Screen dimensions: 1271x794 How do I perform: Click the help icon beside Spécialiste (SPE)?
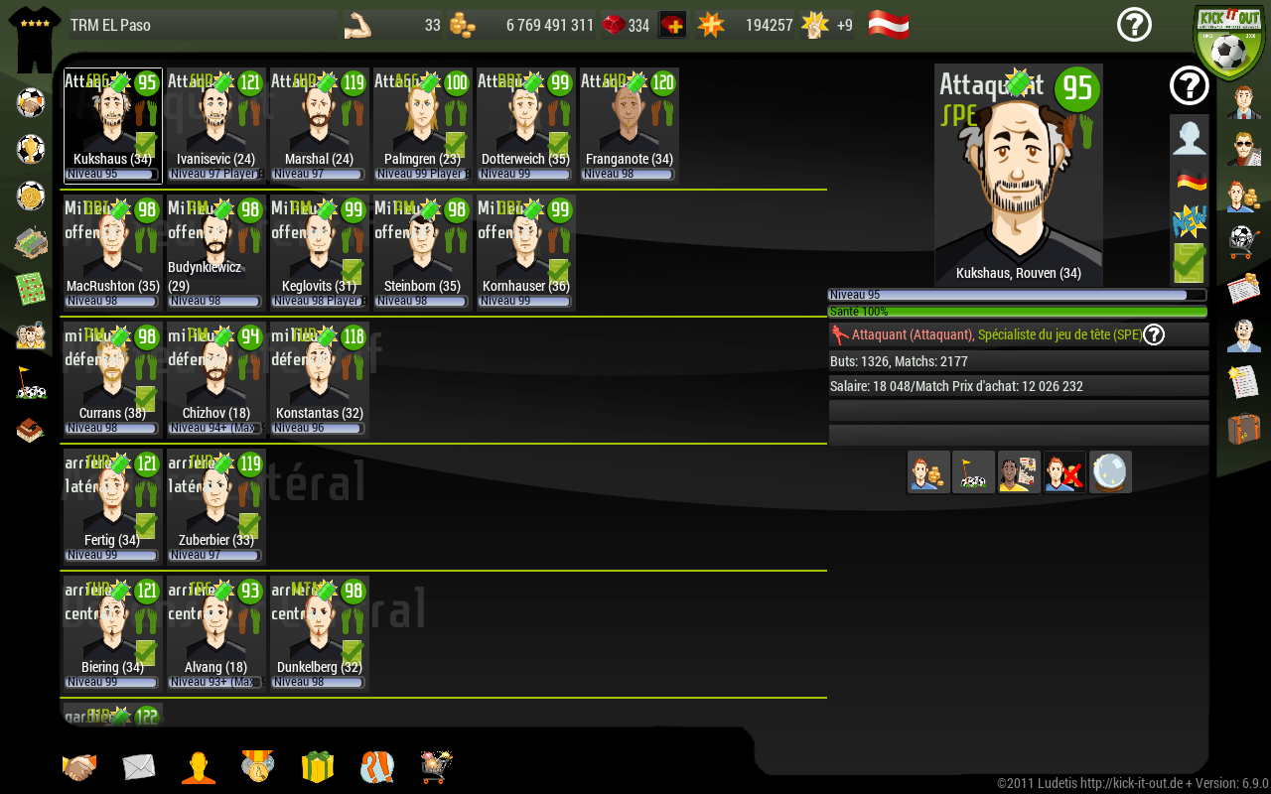tap(1153, 334)
